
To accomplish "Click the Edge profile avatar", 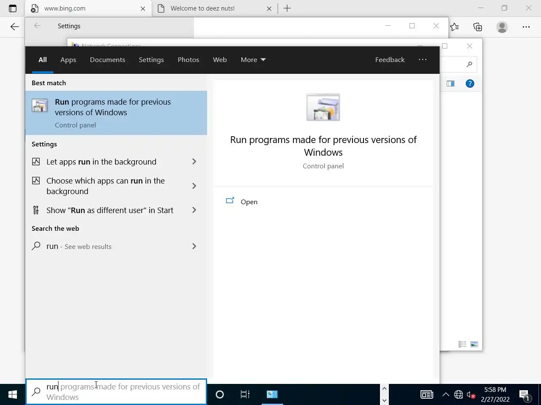I will click(502, 27).
